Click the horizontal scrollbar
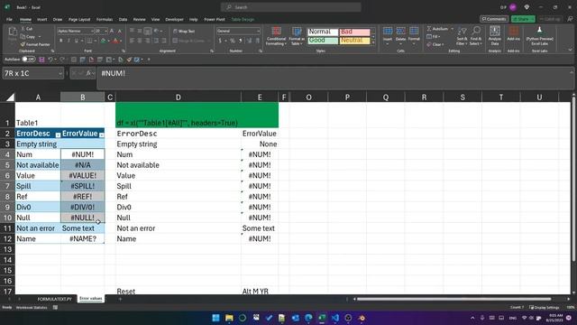577x325 pixels. [x=453, y=299]
